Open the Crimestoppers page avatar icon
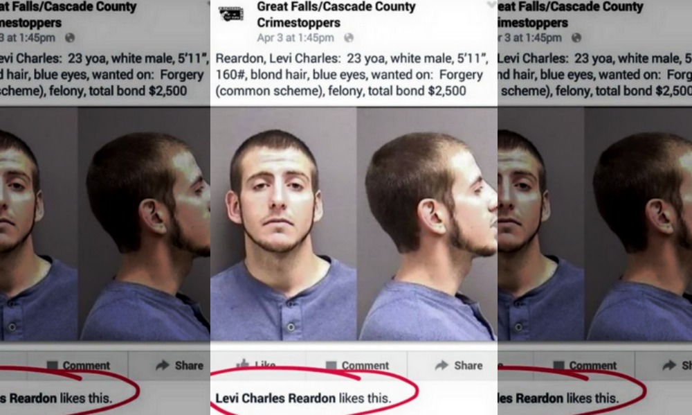692x415 pixels. click(231, 14)
